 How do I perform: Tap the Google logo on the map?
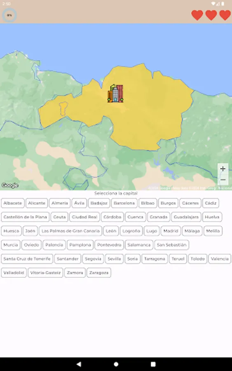(10, 185)
